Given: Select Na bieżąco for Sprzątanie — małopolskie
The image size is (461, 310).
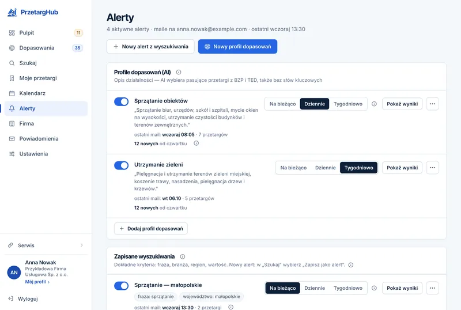Looking at the screenshot, I should click(x=282, y=288).
